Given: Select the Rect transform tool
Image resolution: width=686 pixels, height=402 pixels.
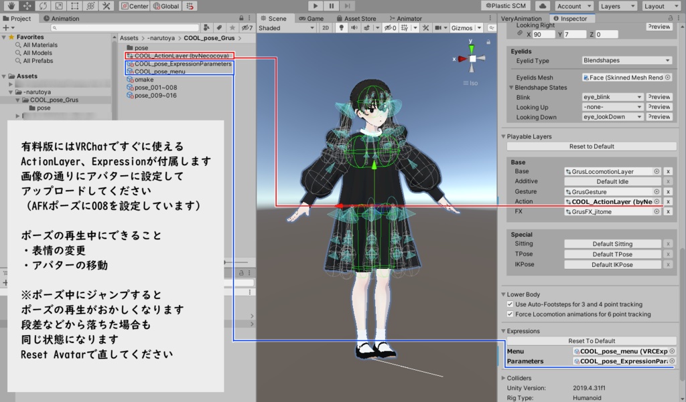Looking at the screenshot, I should click(74, 5).
